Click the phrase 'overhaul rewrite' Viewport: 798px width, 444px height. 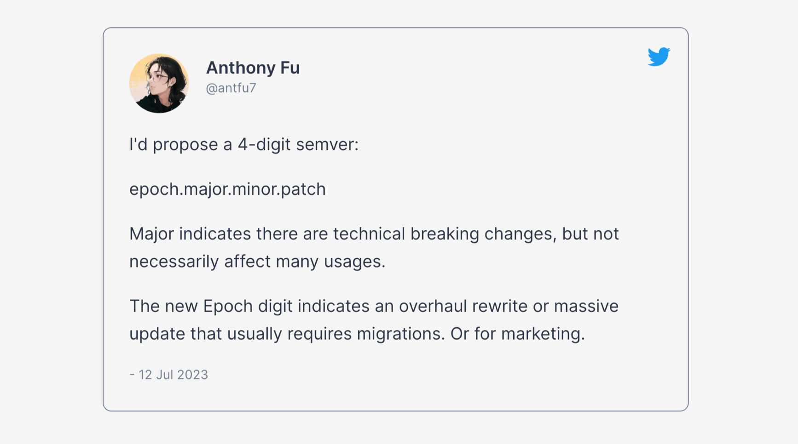click(x=463, y=306)
